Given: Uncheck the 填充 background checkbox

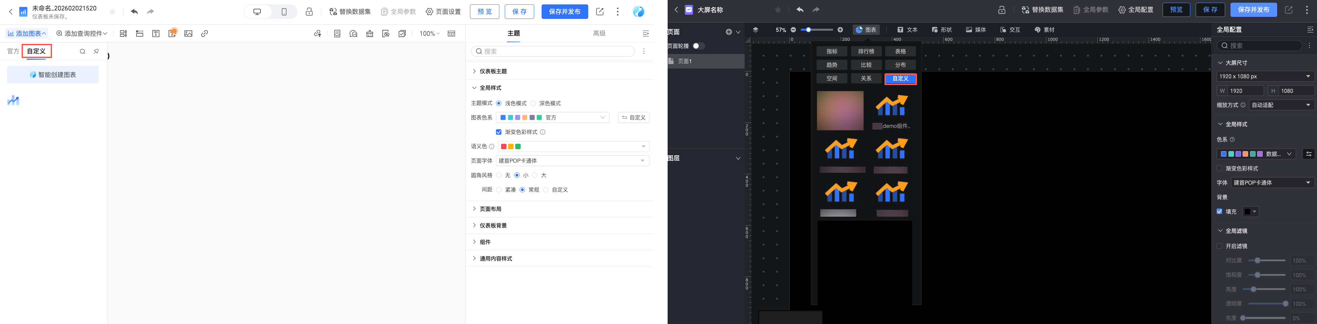Looking at the screenshot, I should point(1219,212).
